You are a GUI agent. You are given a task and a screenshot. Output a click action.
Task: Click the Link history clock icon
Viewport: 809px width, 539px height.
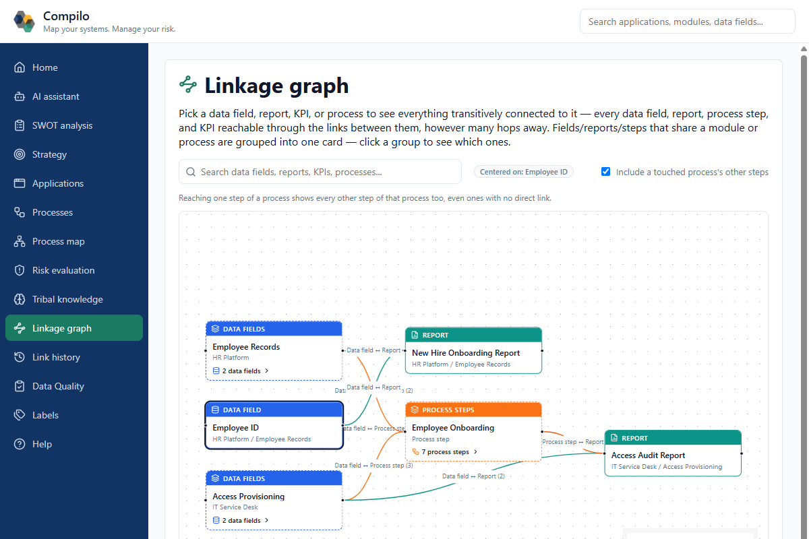click(x=20, y=357)
